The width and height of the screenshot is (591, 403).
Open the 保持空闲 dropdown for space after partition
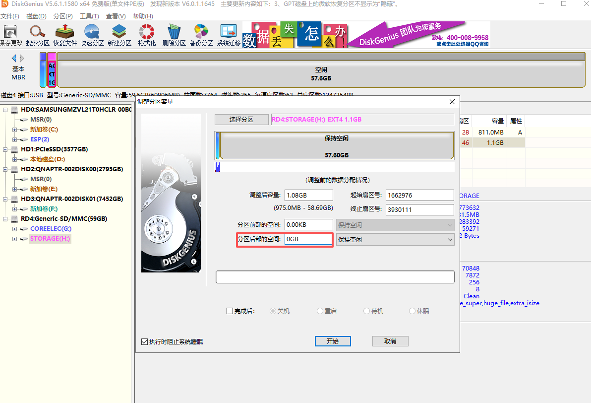point(395,239)
